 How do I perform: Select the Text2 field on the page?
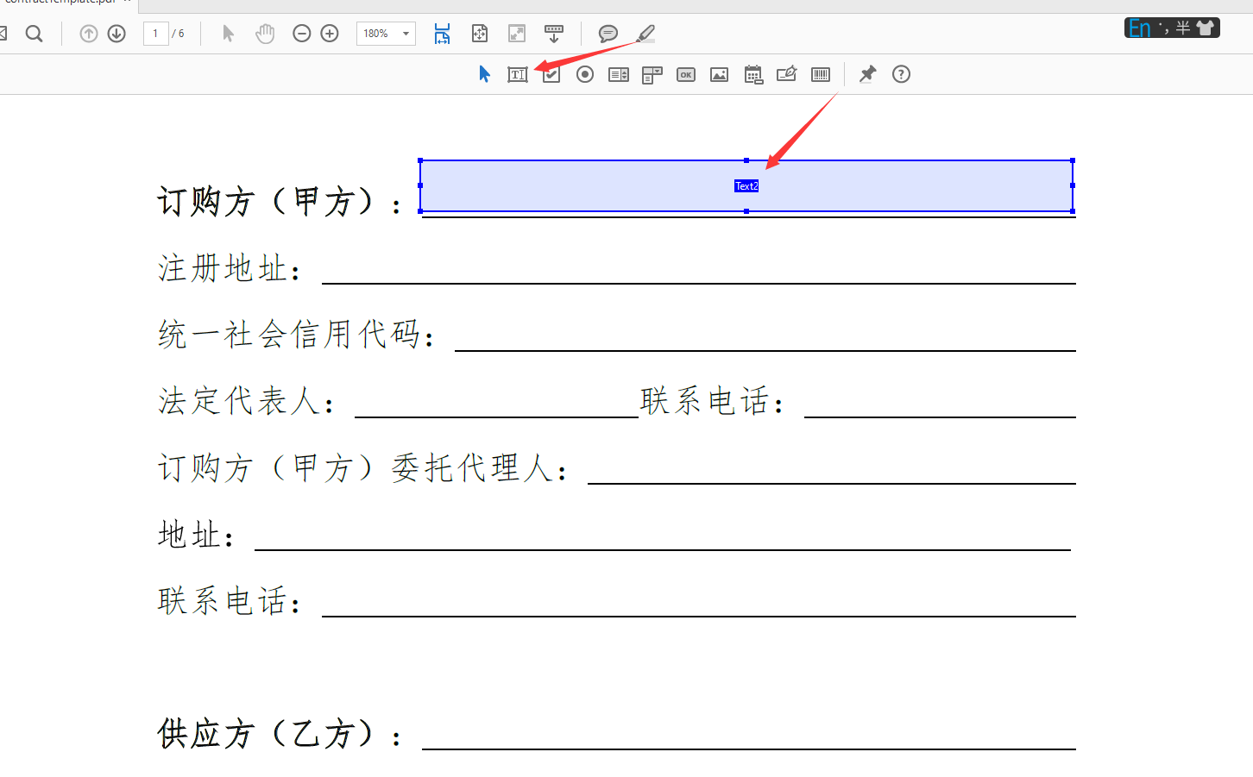point(746,185)
